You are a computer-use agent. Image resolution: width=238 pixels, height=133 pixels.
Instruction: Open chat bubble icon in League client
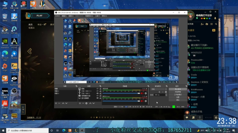(x=187, y=118)
